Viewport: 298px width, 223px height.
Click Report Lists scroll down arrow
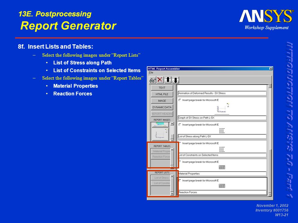pos(172,194)
